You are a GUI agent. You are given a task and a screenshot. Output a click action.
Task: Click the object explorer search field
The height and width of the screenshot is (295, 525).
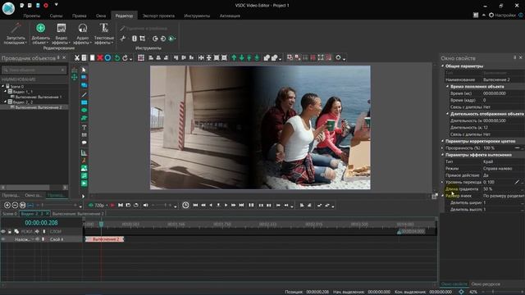coord(34,70)
